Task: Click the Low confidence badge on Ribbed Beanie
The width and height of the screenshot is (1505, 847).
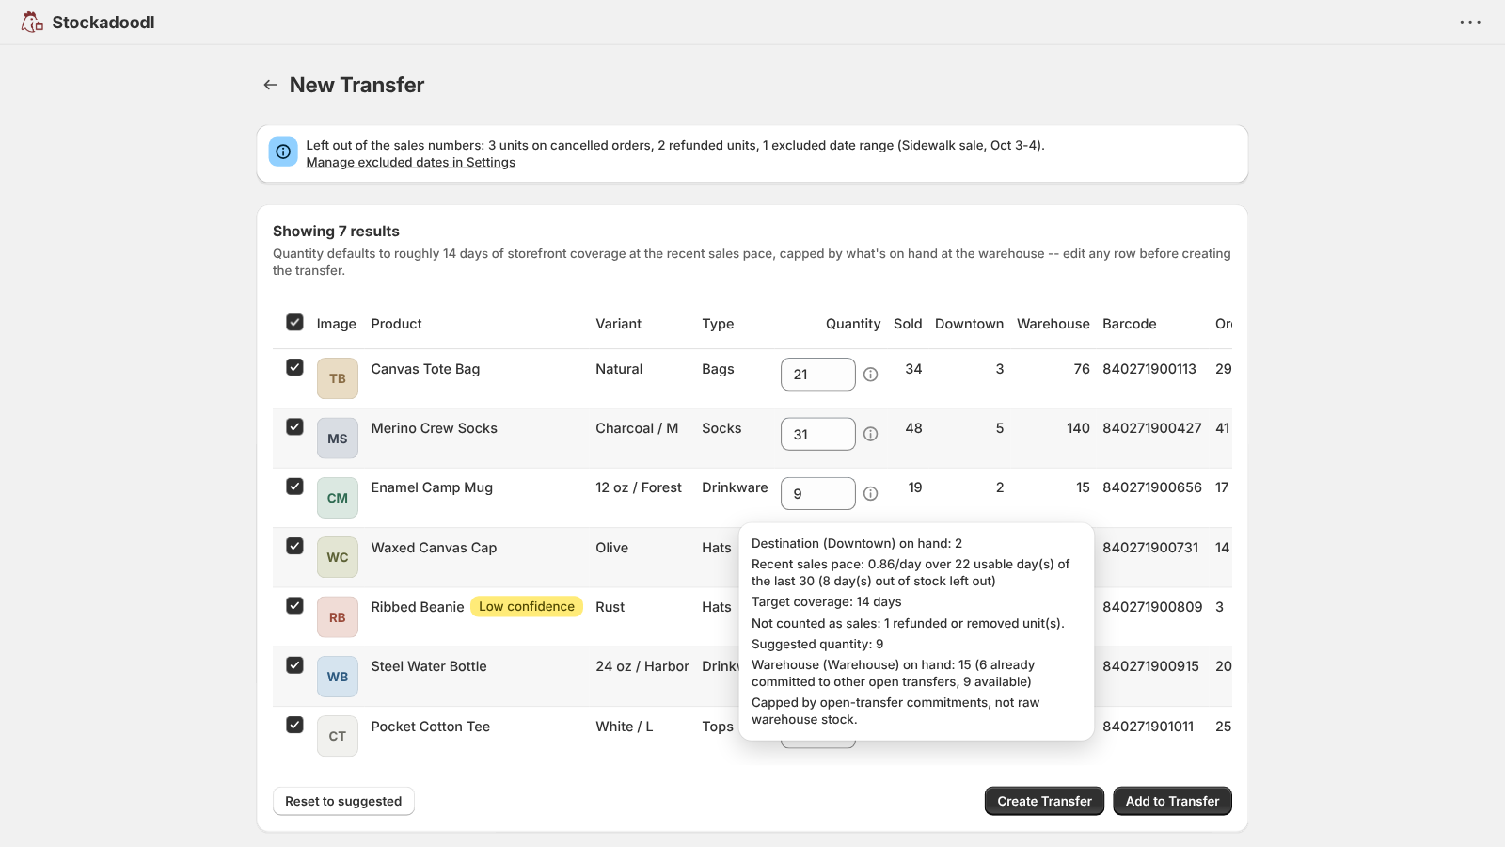Action: (527, 607)
